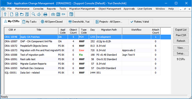Click the printer icon in toolbar
The height and width of the screenshot is (99, 192).
point(45,14)
